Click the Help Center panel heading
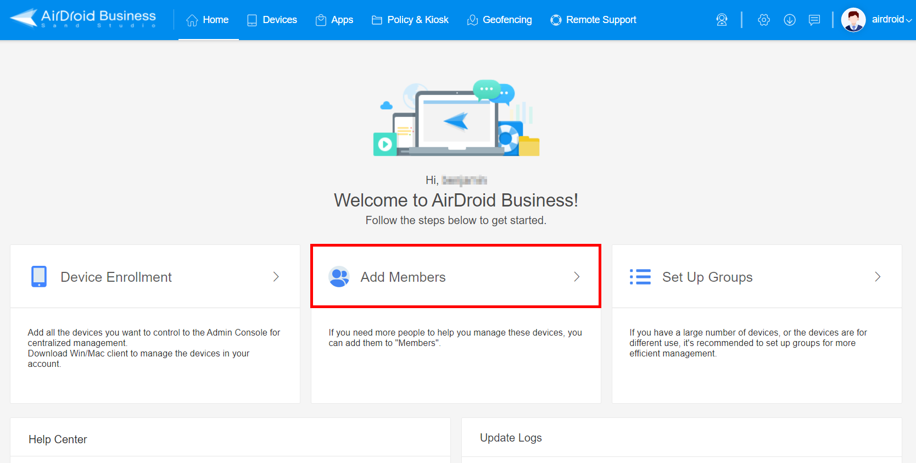Viewport: 916px width, 463px height. pyautogui.click(x=58, y=439)
